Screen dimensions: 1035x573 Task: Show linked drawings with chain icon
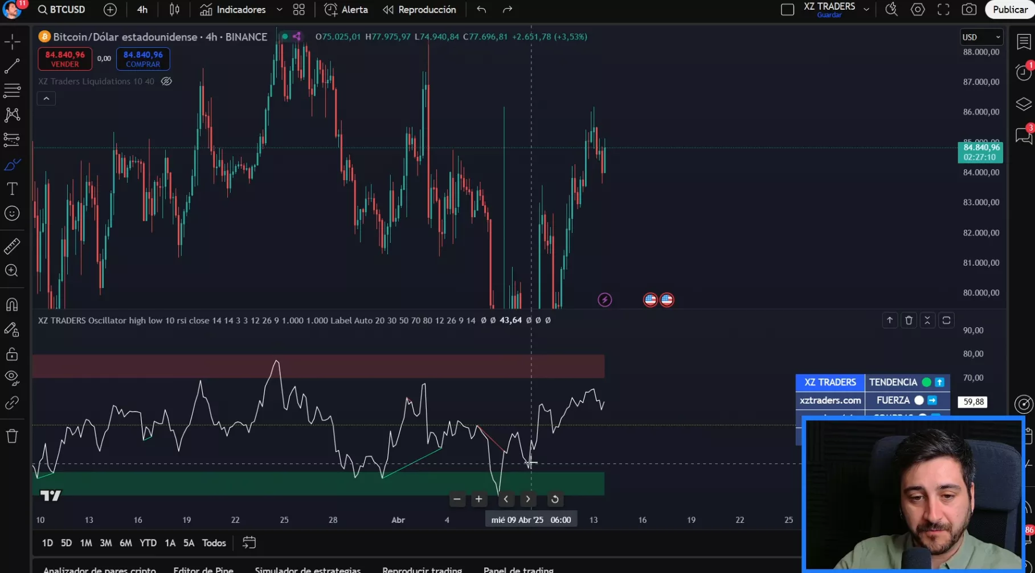pyautogui.click(x=12, y=403)
